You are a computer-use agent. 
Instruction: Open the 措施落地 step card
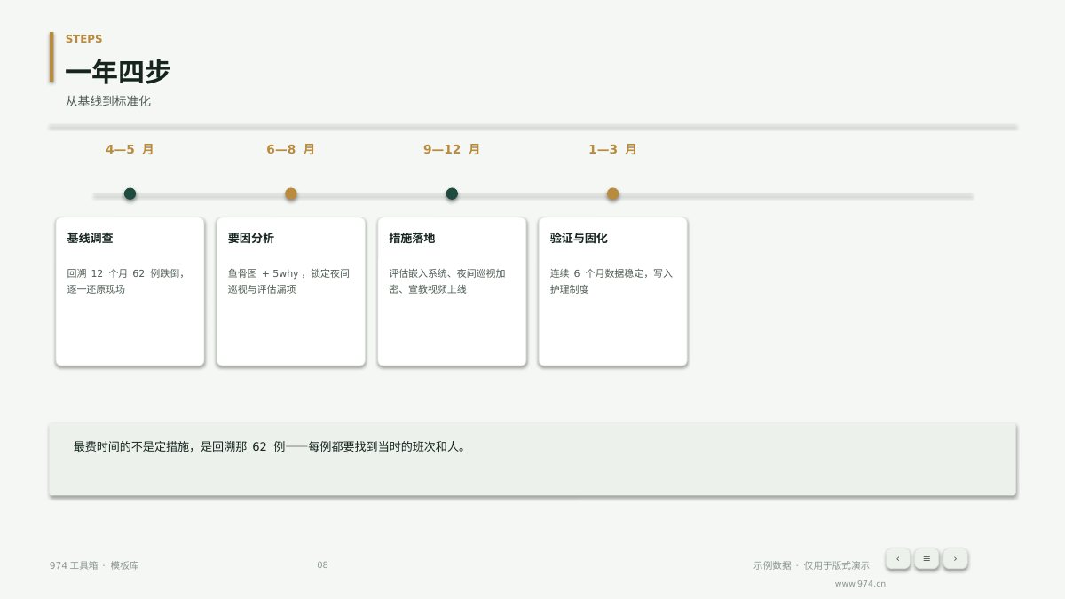pyautogui.click(x=452, y=291)
